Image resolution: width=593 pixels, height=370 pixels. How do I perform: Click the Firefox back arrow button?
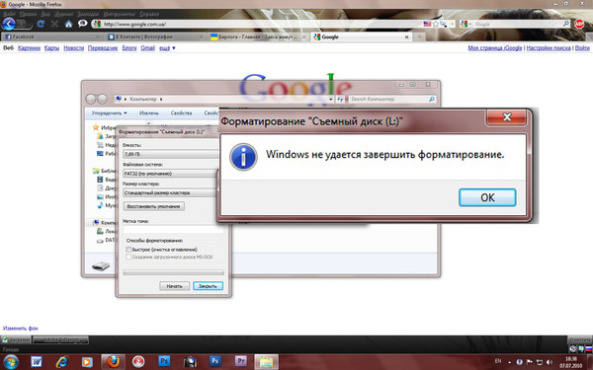click(x=9, y=24)
